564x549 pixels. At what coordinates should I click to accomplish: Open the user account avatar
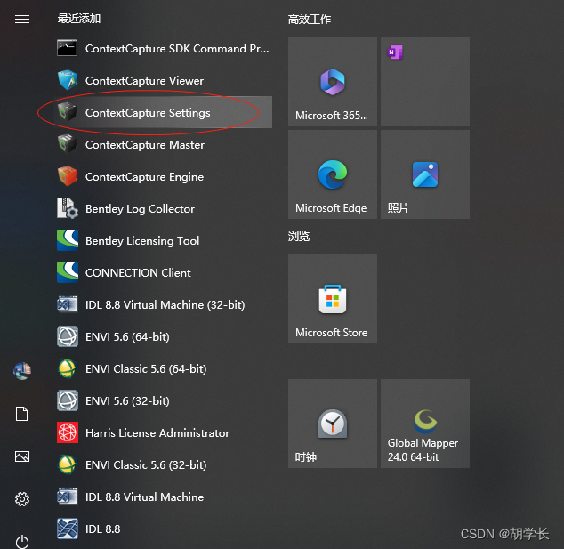coord(22,371)
